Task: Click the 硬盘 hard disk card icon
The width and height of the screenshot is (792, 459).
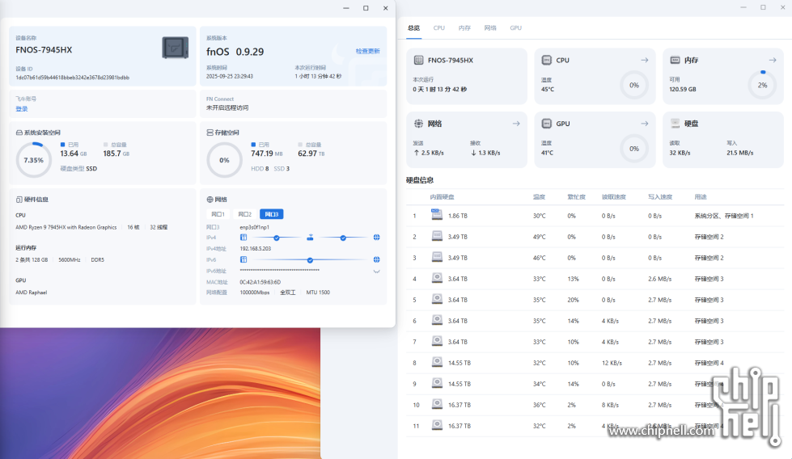Action: click(675, 124)
